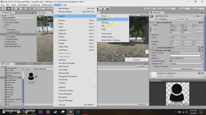Screen dimensions: 206x115
Task: Open Default UI Material gear icon
Action: click(x=202, y=73)
